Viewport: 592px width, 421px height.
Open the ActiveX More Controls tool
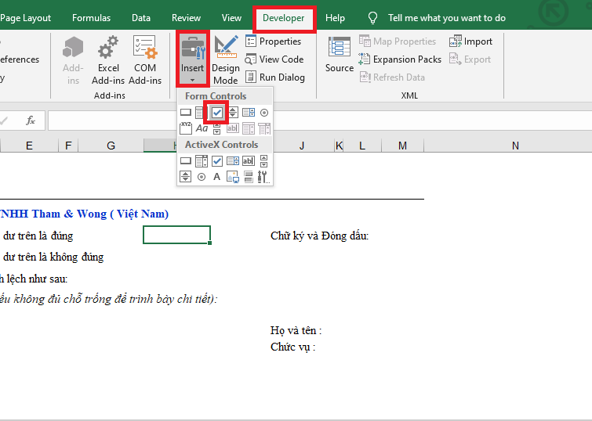coord(264,177)
